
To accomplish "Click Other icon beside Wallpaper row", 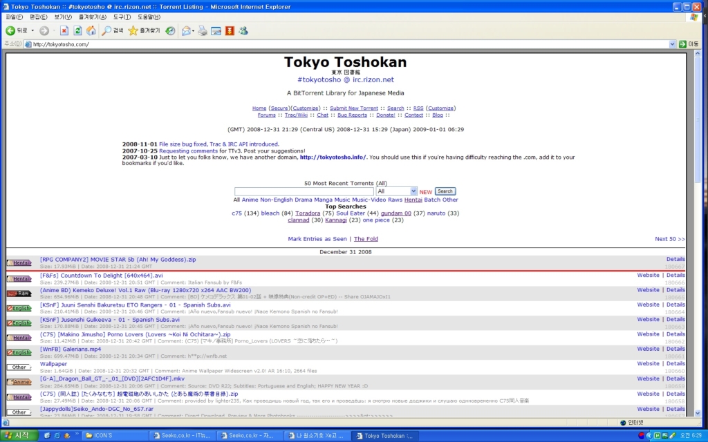I will click(19, 367).
